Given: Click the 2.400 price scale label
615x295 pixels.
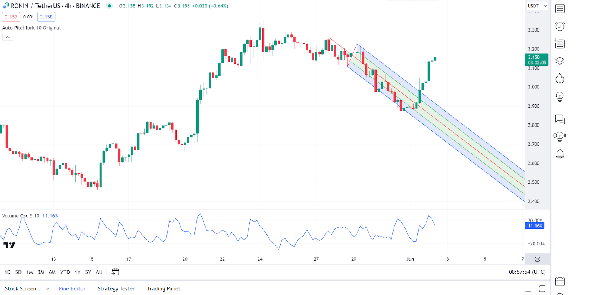Looking at the screenshot, I should [x=534, y=201].
